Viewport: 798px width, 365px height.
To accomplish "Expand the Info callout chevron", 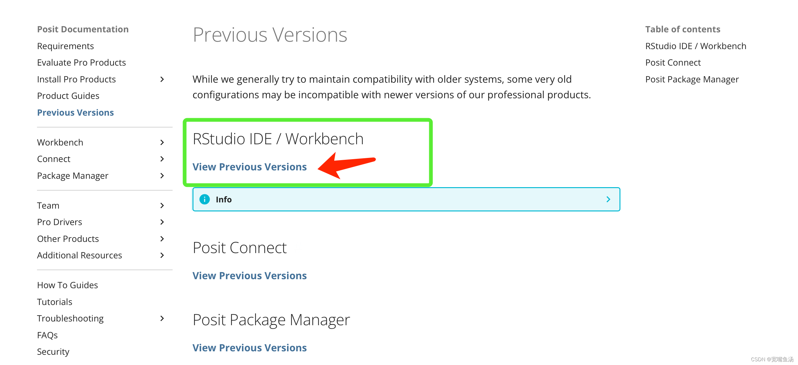I will point(608,199).
